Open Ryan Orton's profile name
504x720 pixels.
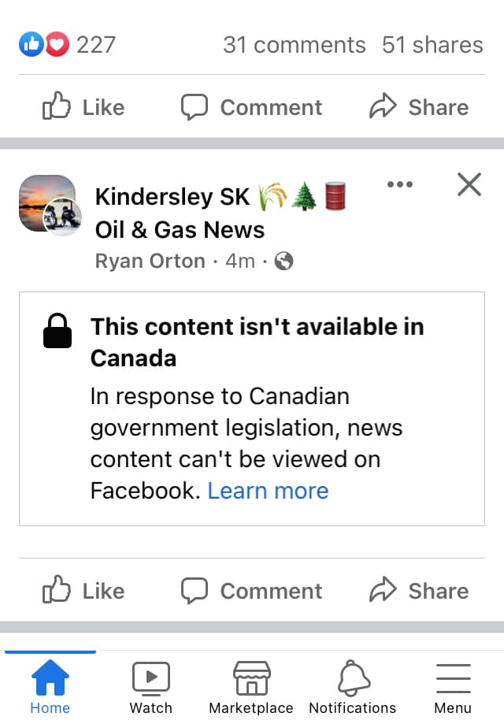[x=150, y=261]
